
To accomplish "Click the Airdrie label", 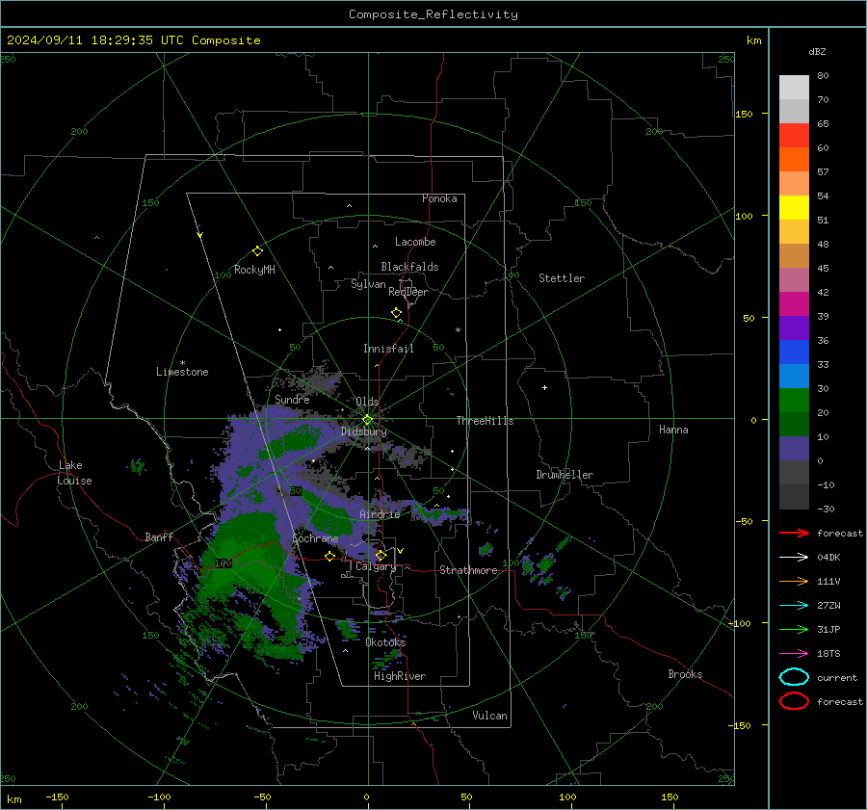I will pos(380,514).
